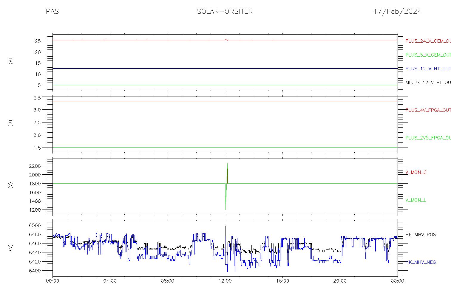Viewport: 451px width, 304px height.
Task: Click the PLUS_5_V_CEM legend label
Action: (428, 55)
